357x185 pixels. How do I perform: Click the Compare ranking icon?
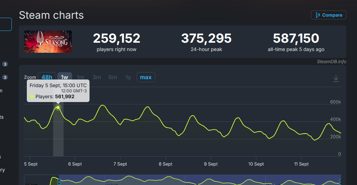click(318, 15)
